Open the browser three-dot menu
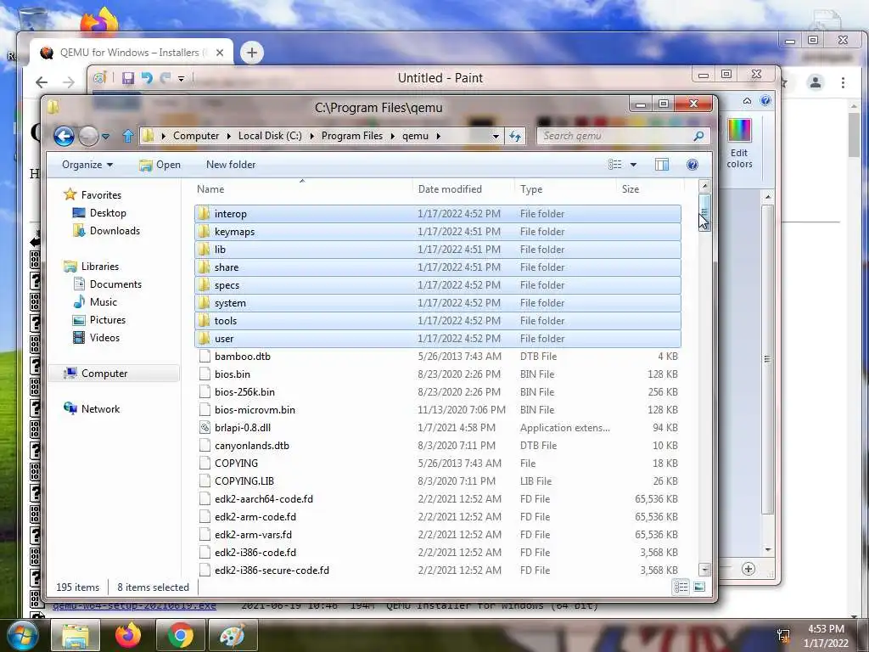The height and width of the screenshot is (652, 869). 843,82
